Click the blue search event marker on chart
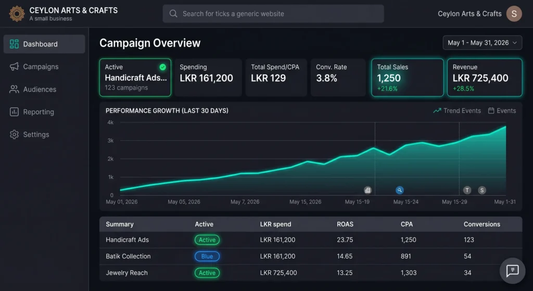This screenshot has height=291, width=533. point(400,190)
